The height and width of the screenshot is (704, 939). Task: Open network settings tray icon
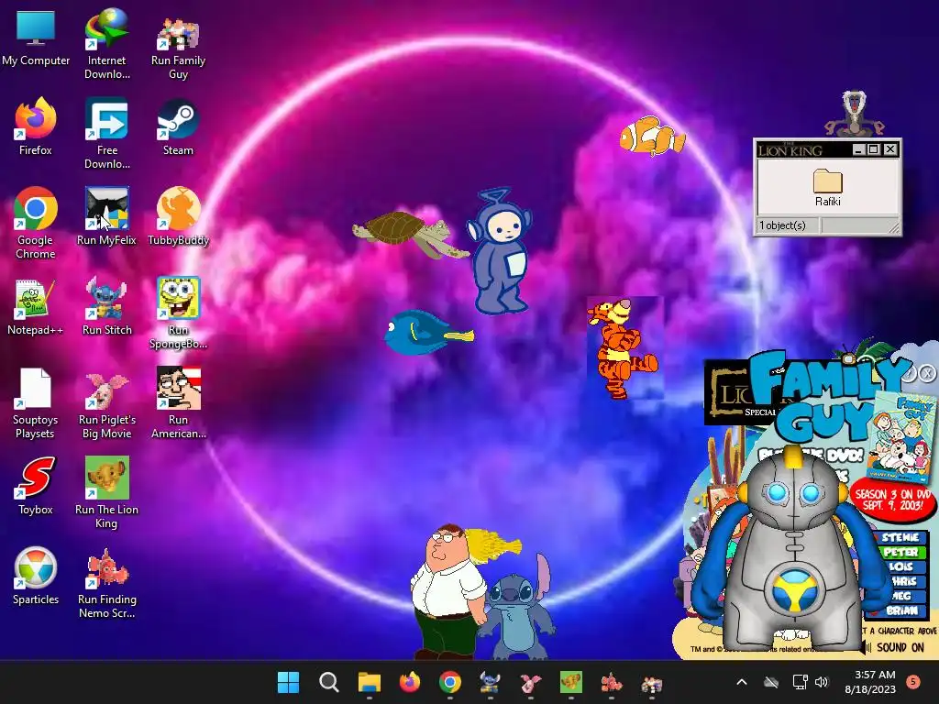coord(800,682)
